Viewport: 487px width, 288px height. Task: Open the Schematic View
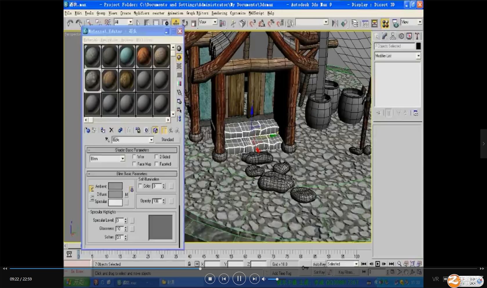click(374, 23)
